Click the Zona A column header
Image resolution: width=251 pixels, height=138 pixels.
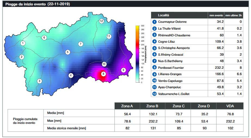tap(128, 106)
